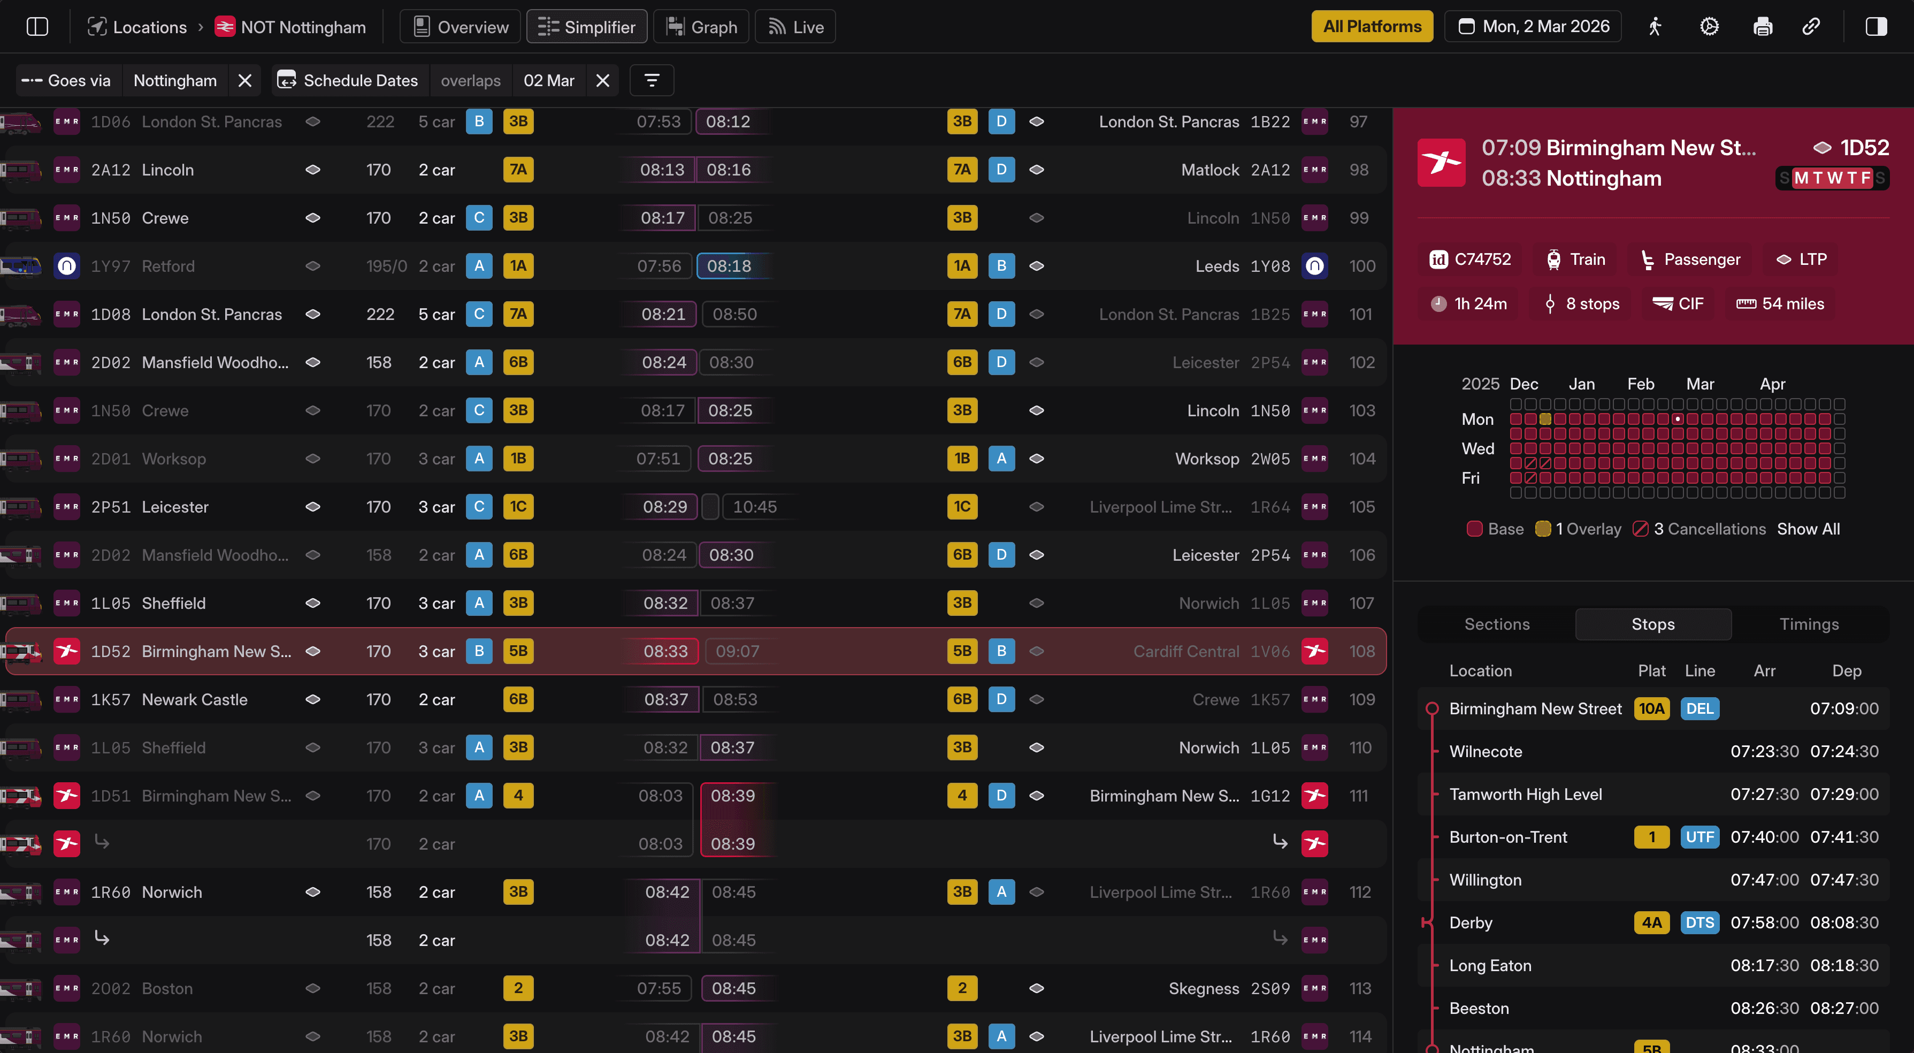This screenshot has height=1053, width=1914.
Task: Toggle the All Platforms button
Action: [x=1372, y=27]
